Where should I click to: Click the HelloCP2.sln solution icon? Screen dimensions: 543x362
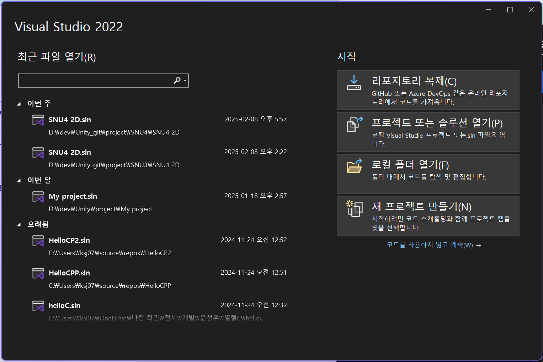(38, 241)
